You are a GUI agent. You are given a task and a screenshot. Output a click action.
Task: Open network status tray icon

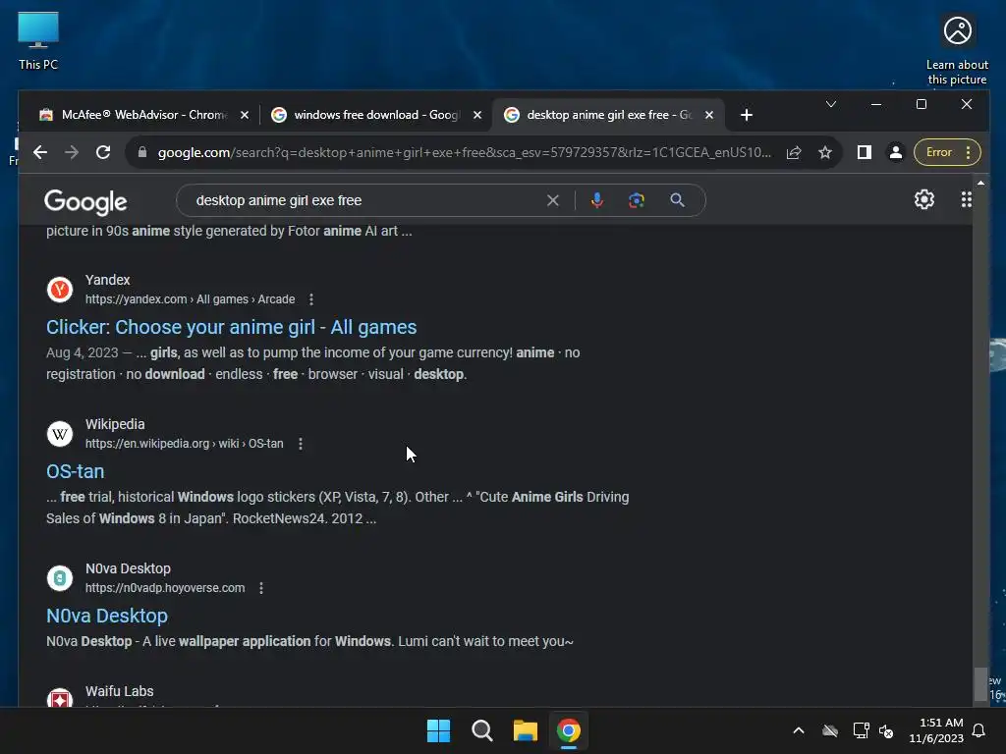pos(861,730)
